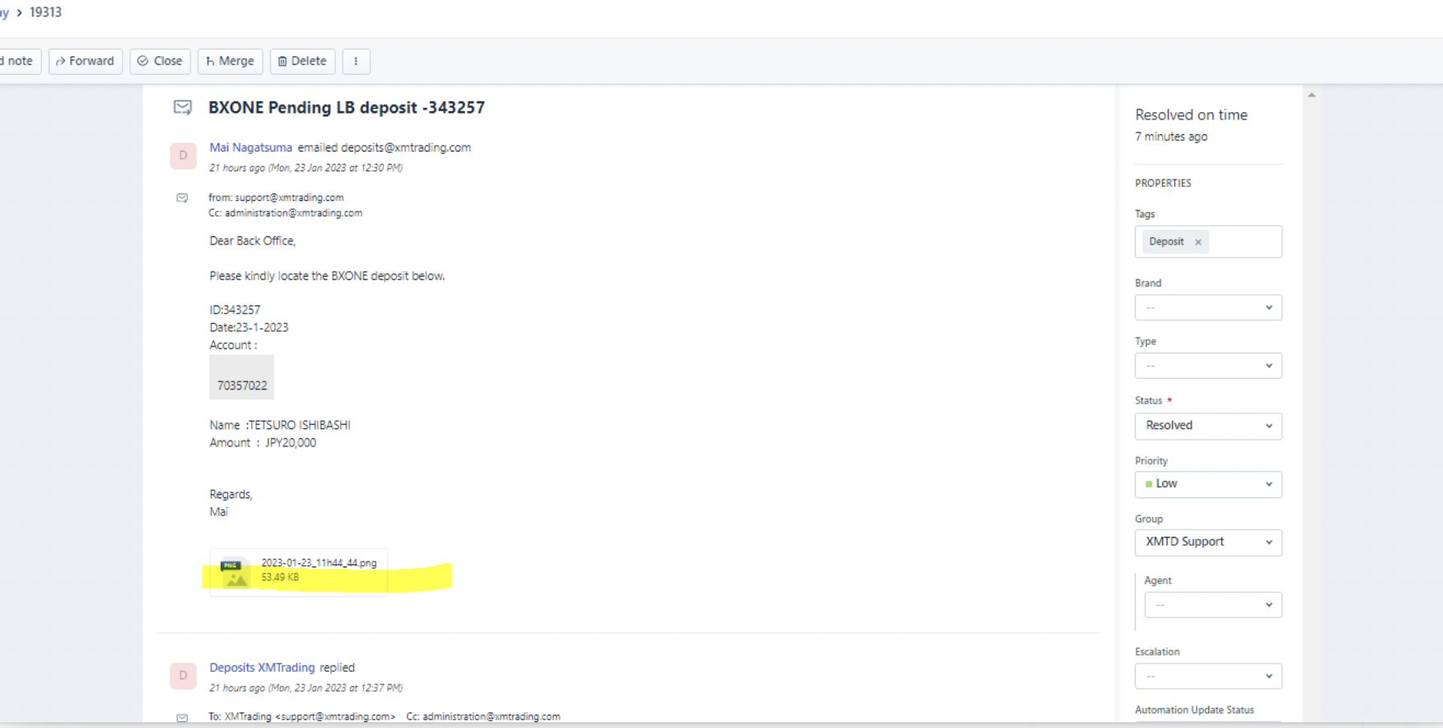The height and width of the screenshot is (728, 1443).
Task: Click the Forward button
Action: (x=86, y=61)
